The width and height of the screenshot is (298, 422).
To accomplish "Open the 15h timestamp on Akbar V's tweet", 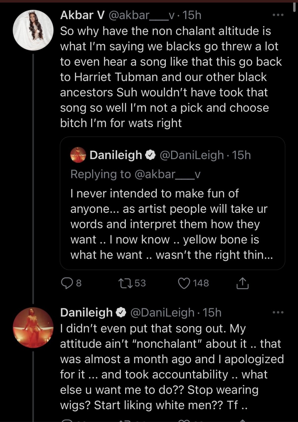I will coord(192,15).
